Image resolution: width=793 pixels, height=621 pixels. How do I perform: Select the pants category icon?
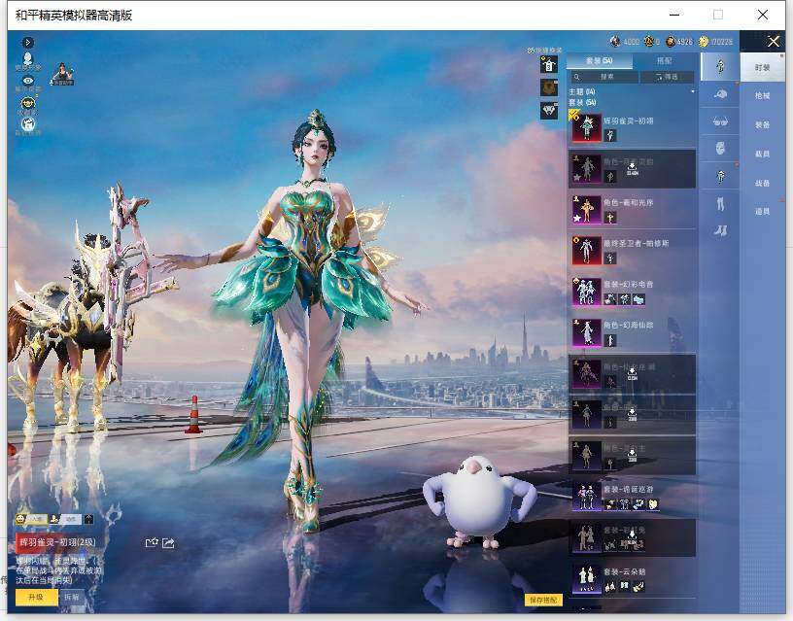(x=720, y=204)
